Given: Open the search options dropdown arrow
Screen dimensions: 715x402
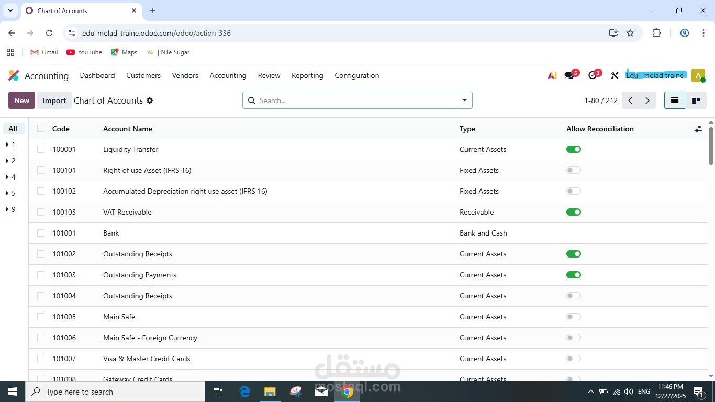Looking at the screenshot, I should [x=465, y=100].
